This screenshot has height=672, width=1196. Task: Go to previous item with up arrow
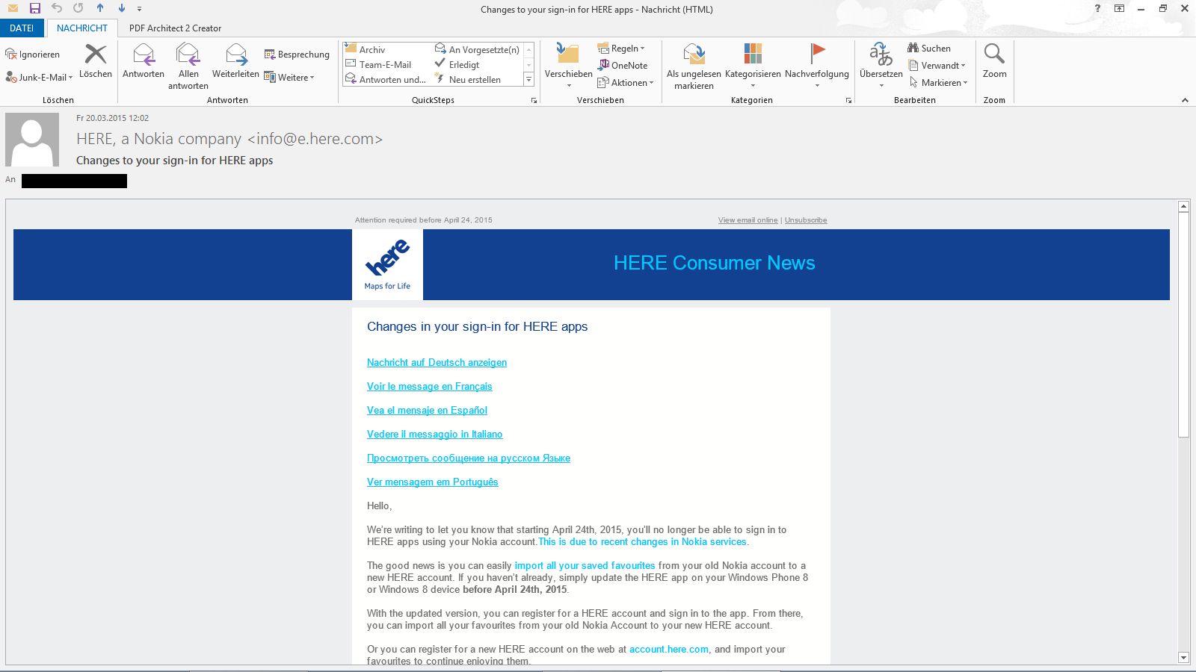pos(100,8)
